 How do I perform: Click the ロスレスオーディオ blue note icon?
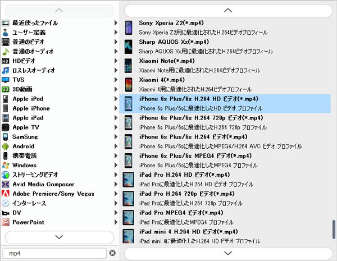[6, 71]
